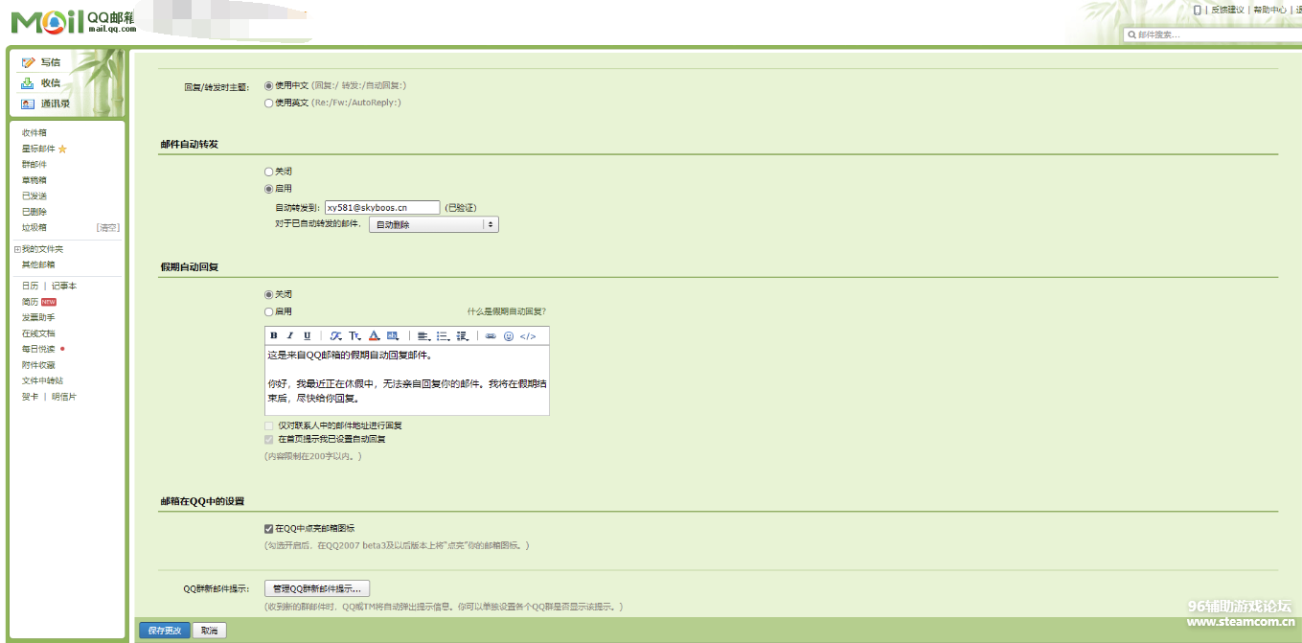This screenshot has width=1302, height=643.
Task: Click the 保存更改 button
Action: [163, 630]
